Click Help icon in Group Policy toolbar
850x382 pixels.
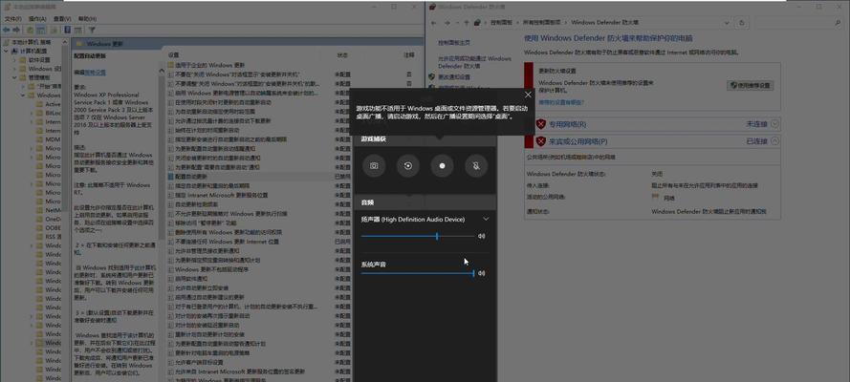pyautogui.click(x=68, y=30)
